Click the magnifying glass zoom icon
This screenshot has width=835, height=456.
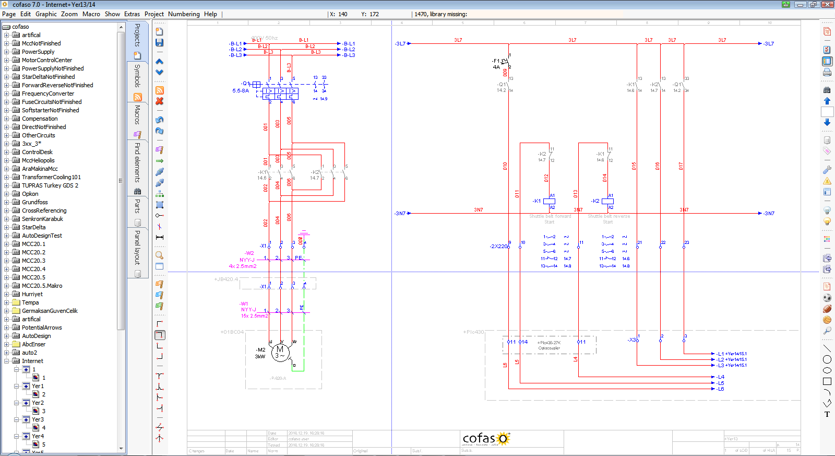tap(160, 255)
